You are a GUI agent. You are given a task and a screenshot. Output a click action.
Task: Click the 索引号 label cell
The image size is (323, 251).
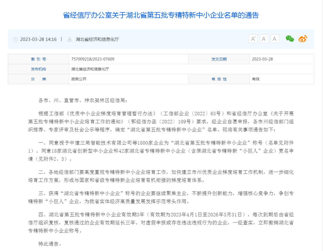click(x=38, y=59)
